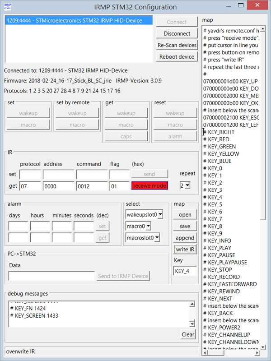This screenshot has height=361, width=271.
Task: Click the debug messages scroll up arrow
Action: 192,304
